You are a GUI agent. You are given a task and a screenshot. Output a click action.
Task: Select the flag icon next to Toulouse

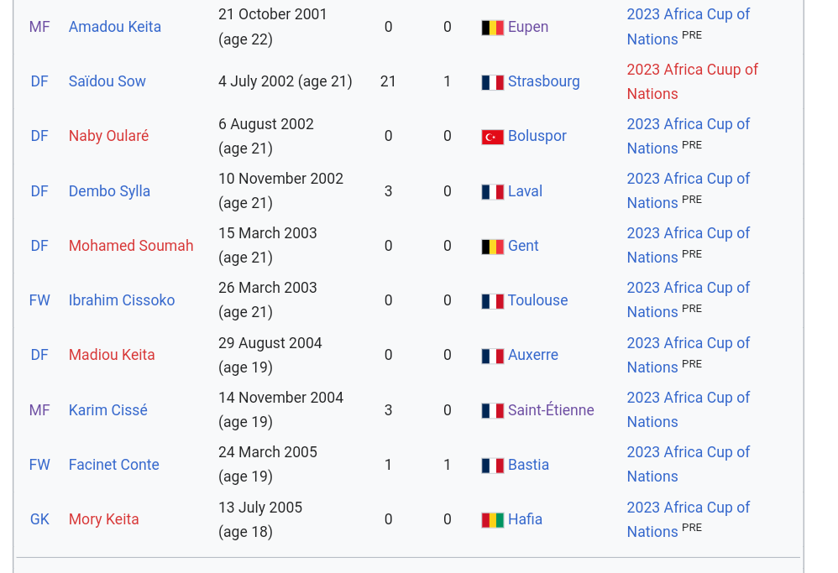(492, 301)
